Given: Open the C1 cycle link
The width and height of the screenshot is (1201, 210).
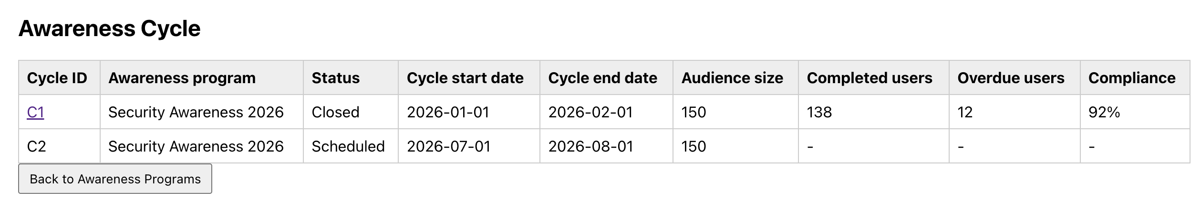Looking at the screenshot, I should [x=35, y=112].
